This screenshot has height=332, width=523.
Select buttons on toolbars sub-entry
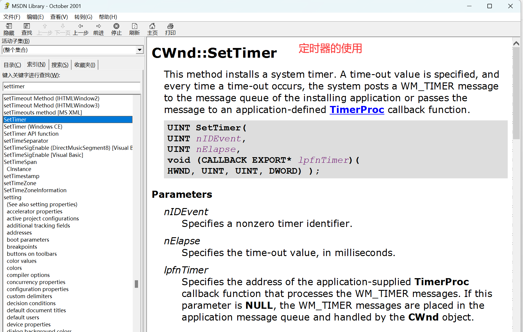[32, 254]
